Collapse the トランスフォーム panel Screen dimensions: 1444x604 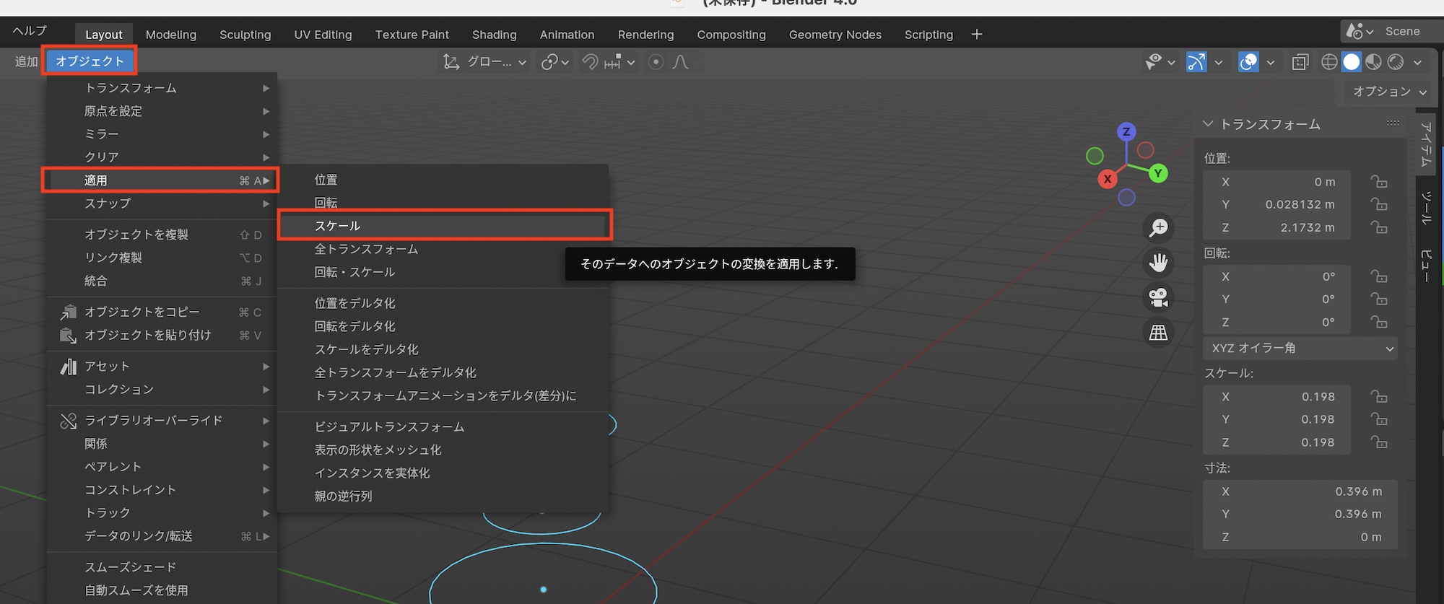[1208, 124]
